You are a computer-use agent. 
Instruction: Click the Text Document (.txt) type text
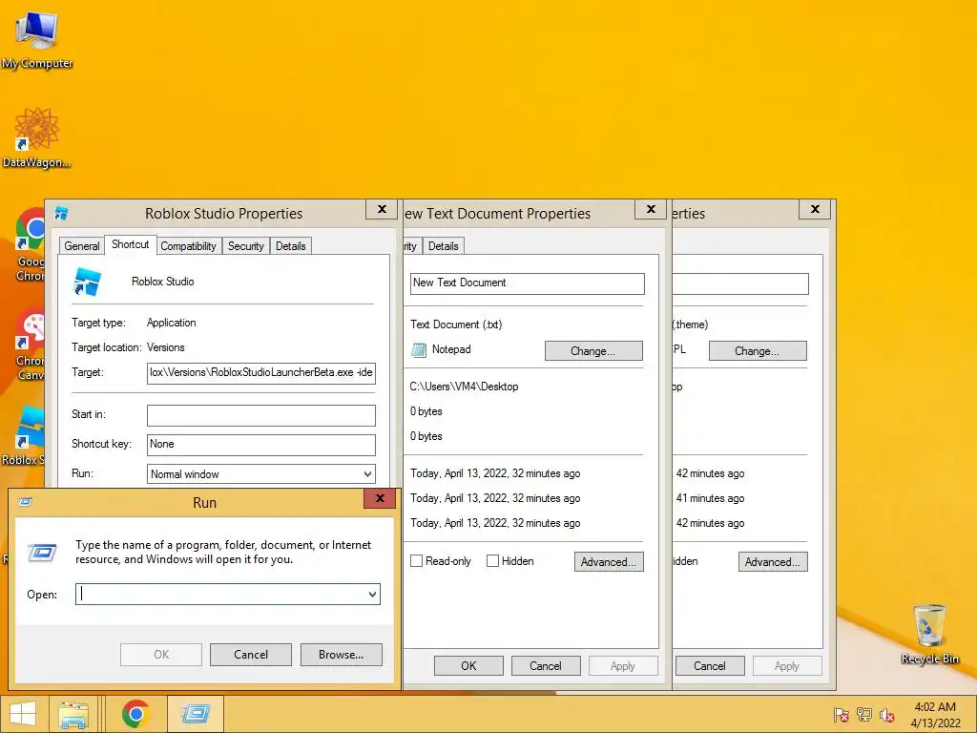[x=456, y=325]
